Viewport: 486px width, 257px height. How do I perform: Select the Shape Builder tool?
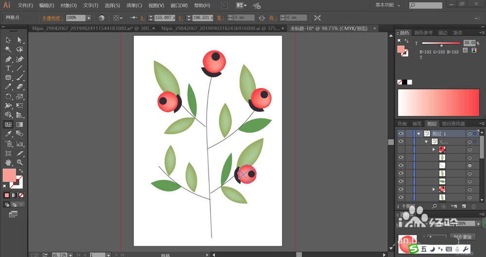click(8, 115)
